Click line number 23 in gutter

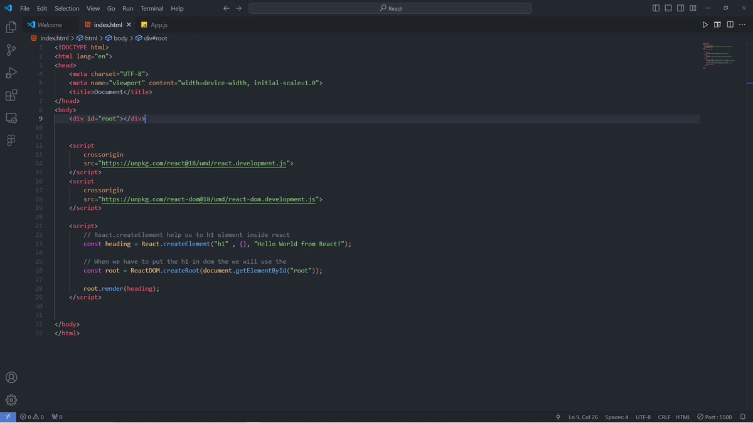pos(40,244)
